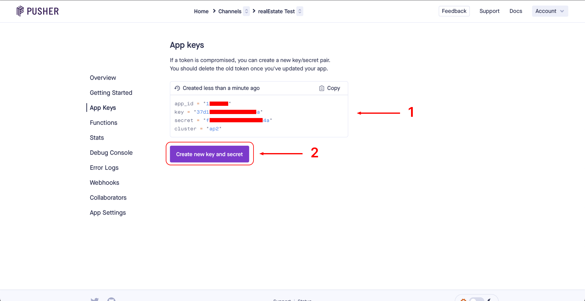Screen dimensions: 585x301
Task: Click the cluster value "ap2" text
Action: (x=214, y=129)
